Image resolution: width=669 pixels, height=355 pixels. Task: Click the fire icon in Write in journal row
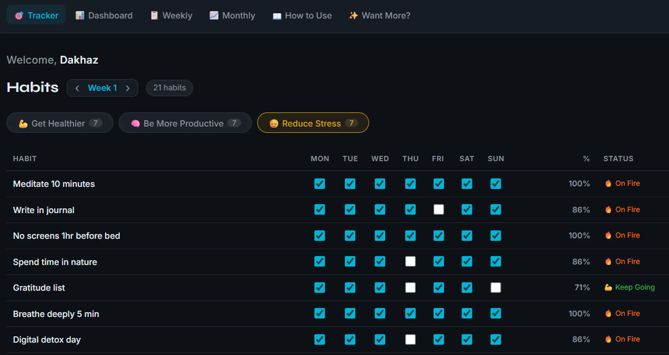(608, 209)
